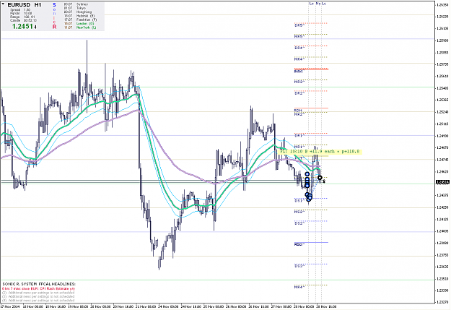
Task: Select the MR5 pivot level label
Action: point(299,37)
